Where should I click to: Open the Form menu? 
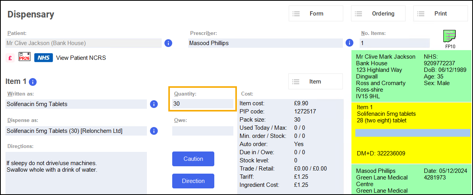tap(316, 14)
